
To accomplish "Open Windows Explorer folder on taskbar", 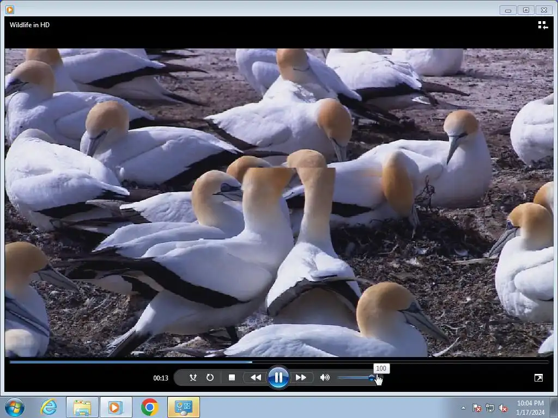I will 82,407.
